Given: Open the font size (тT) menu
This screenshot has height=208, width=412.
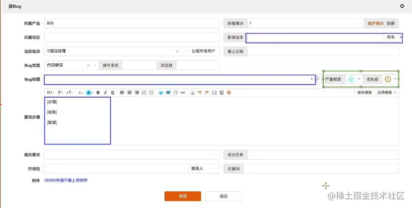Looking at the screenshot, I should (70, 92).
